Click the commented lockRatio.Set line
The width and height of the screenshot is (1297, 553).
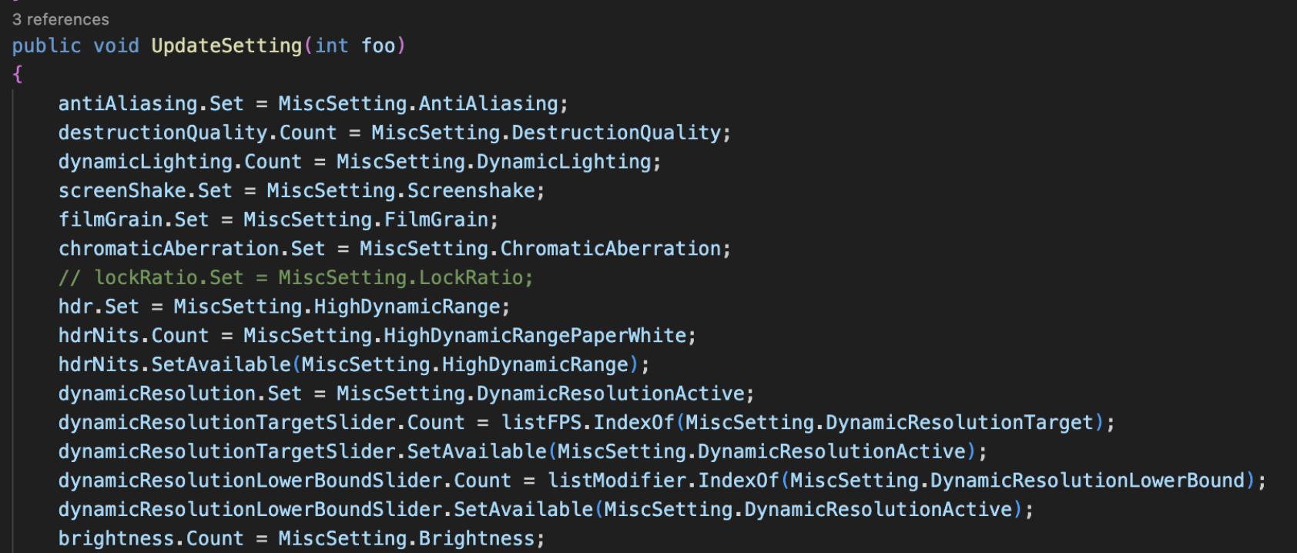point(296,277)
